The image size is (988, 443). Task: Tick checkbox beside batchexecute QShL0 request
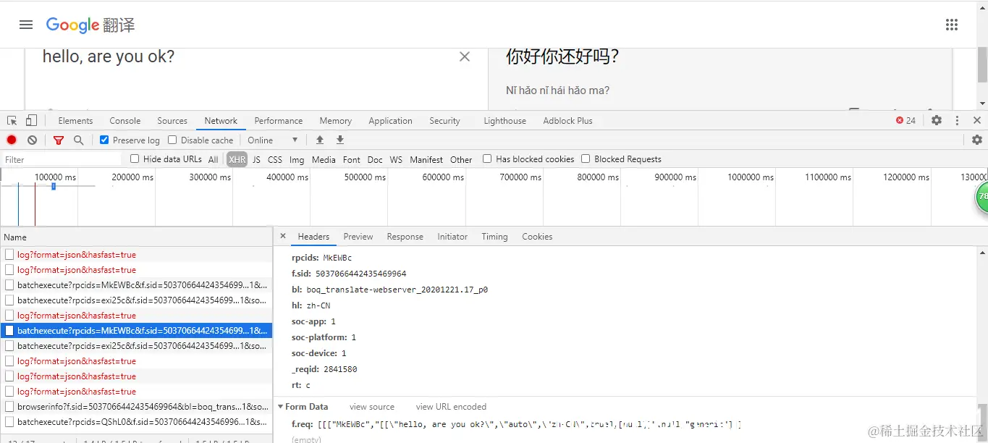(9, 422)
